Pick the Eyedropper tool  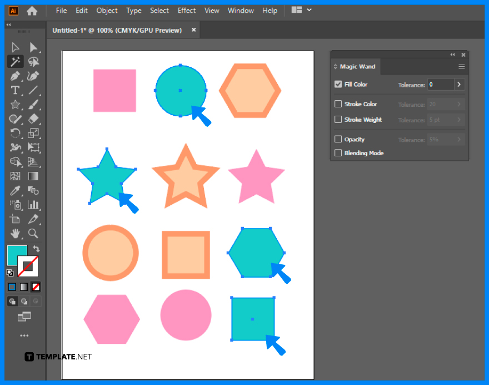click(16, 190)
